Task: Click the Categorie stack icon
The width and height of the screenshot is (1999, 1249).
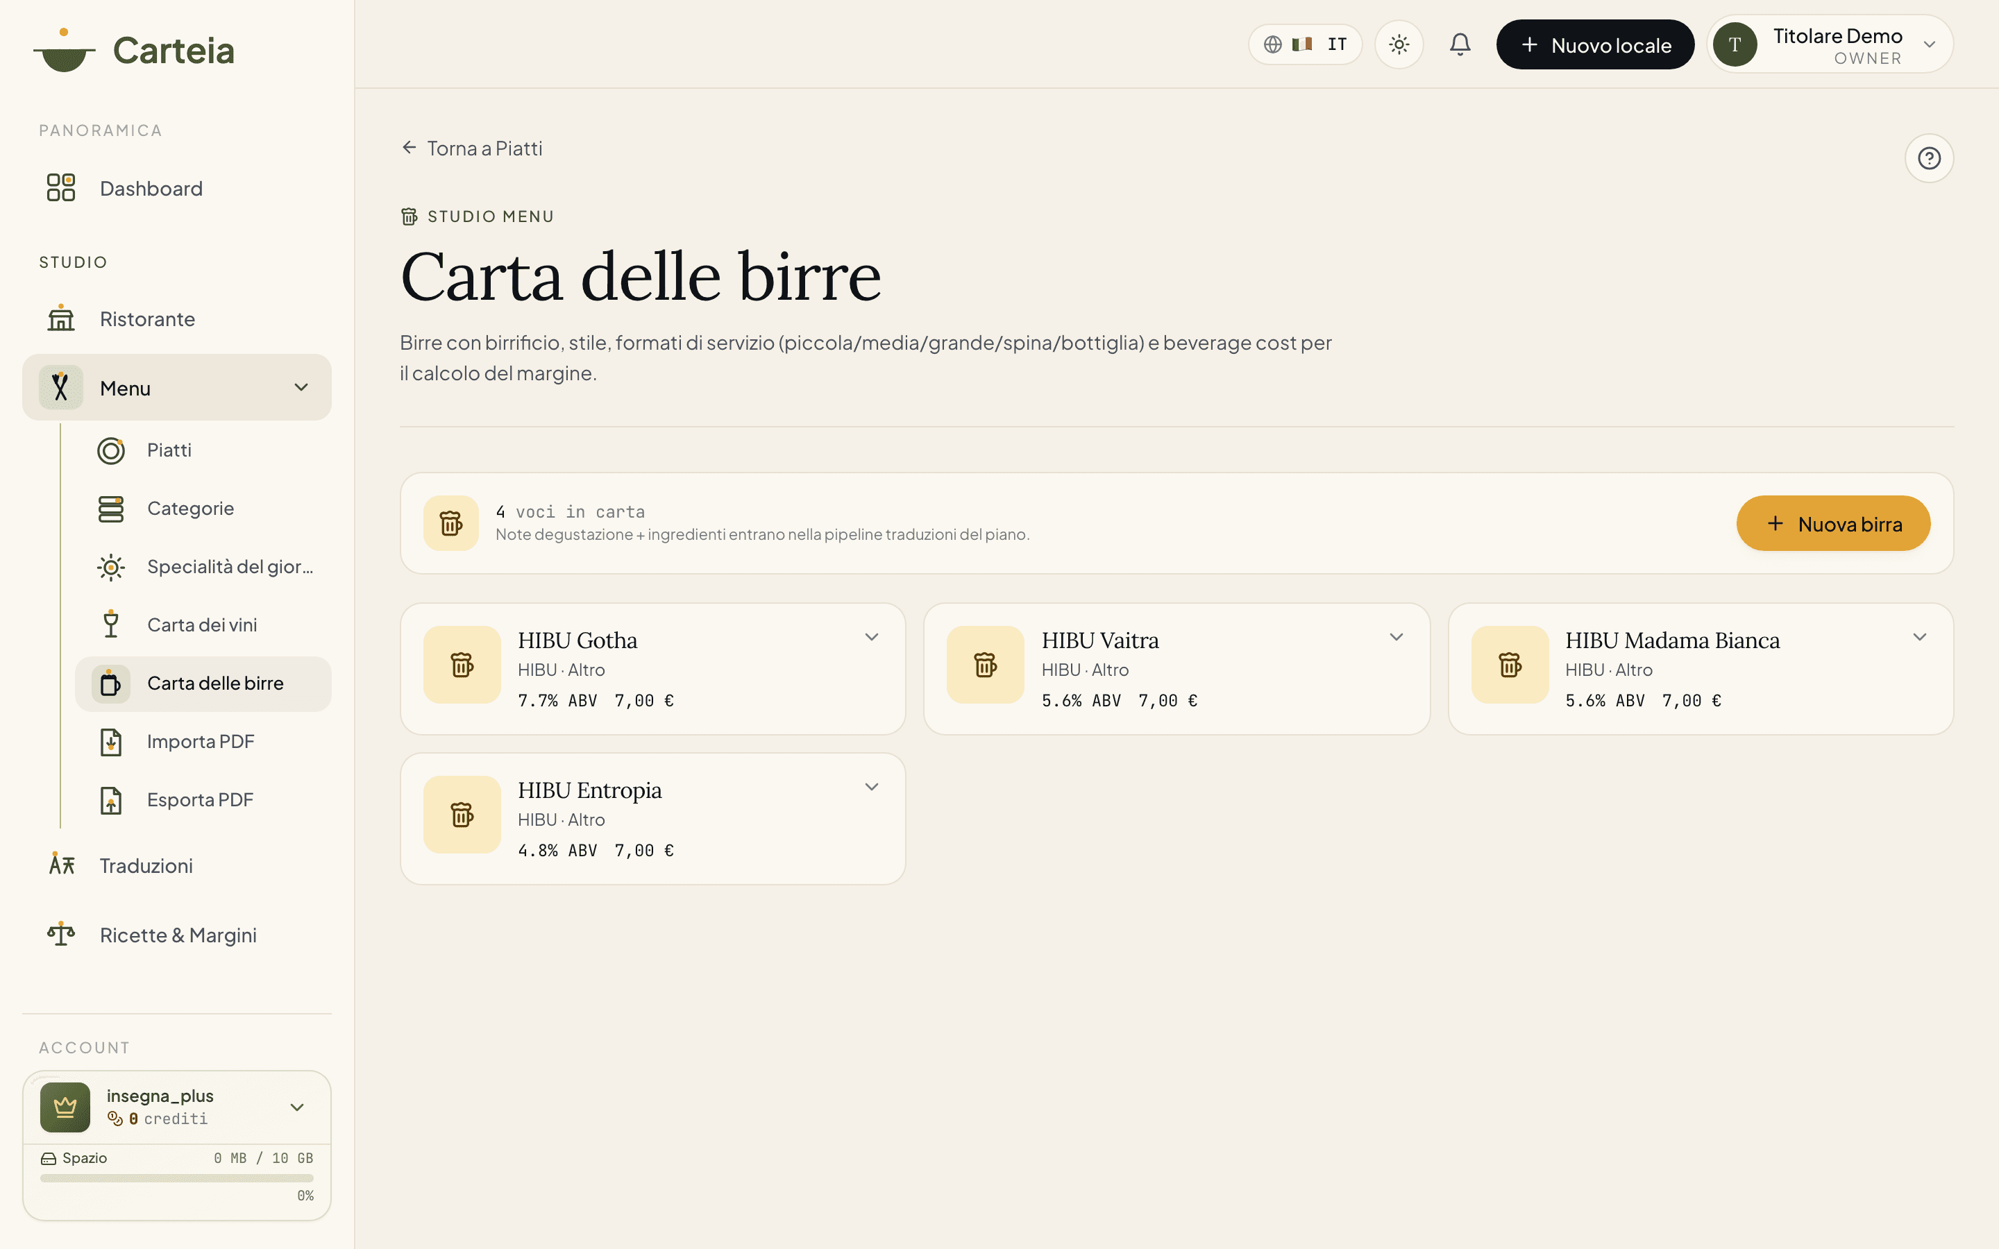Action: (x=110, y=508)
